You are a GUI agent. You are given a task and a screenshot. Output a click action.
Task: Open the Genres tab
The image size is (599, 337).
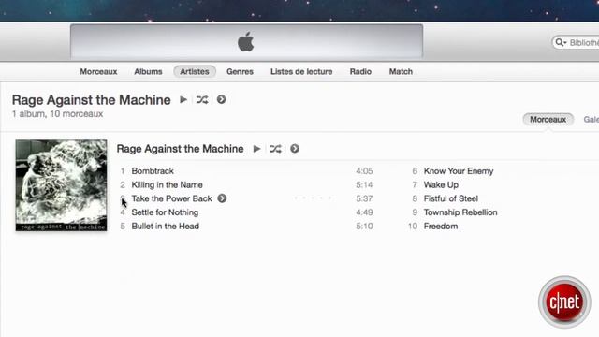[240, 71]
